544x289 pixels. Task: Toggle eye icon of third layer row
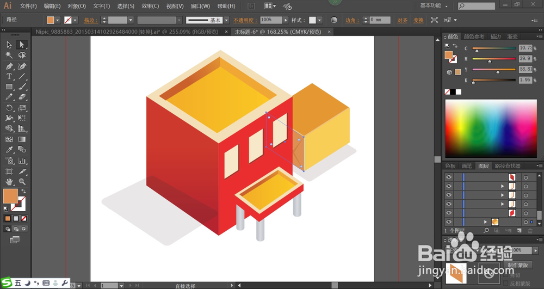click(x=449, y=195)
